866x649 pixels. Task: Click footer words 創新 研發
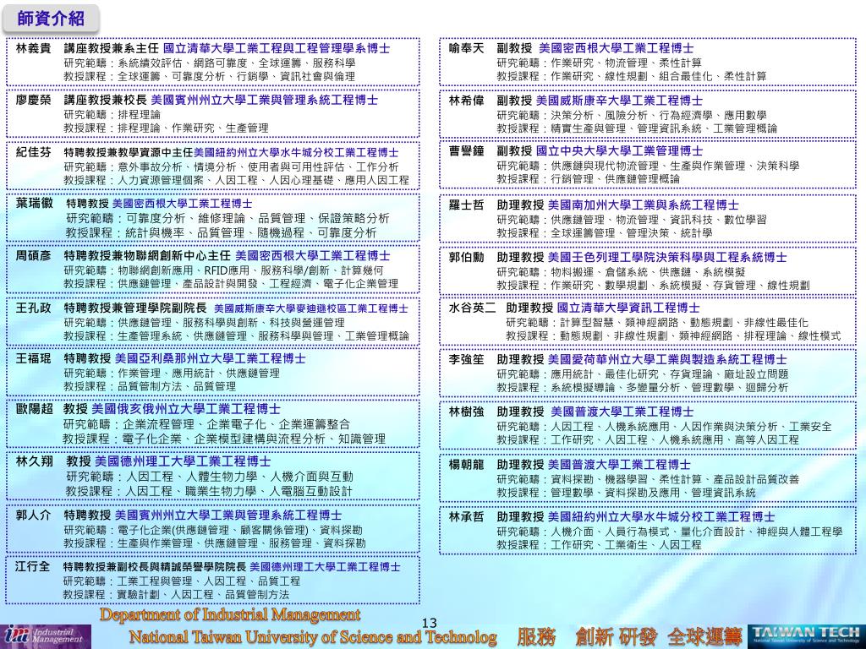click(x=617, y=636)
